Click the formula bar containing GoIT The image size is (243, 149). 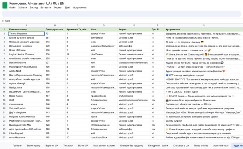[x=122, y=21]
